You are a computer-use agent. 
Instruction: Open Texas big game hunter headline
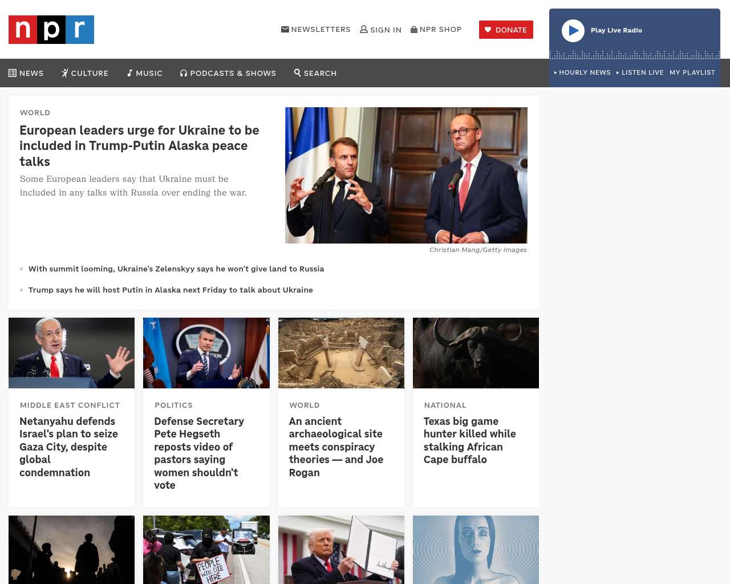(x=469, y=440)
